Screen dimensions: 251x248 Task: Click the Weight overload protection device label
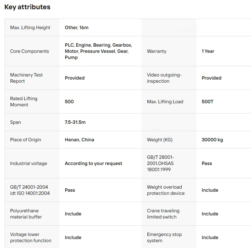pos(166,190)
